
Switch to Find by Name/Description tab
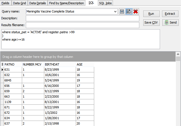(66, 3)
